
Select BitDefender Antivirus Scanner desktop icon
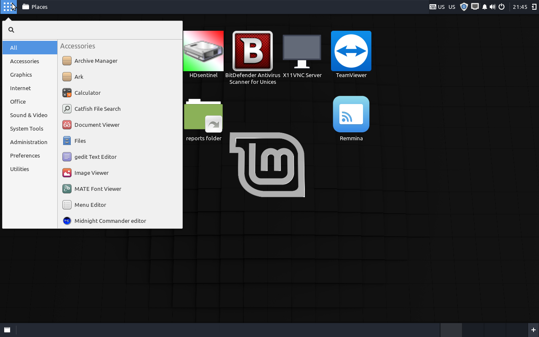253,58
